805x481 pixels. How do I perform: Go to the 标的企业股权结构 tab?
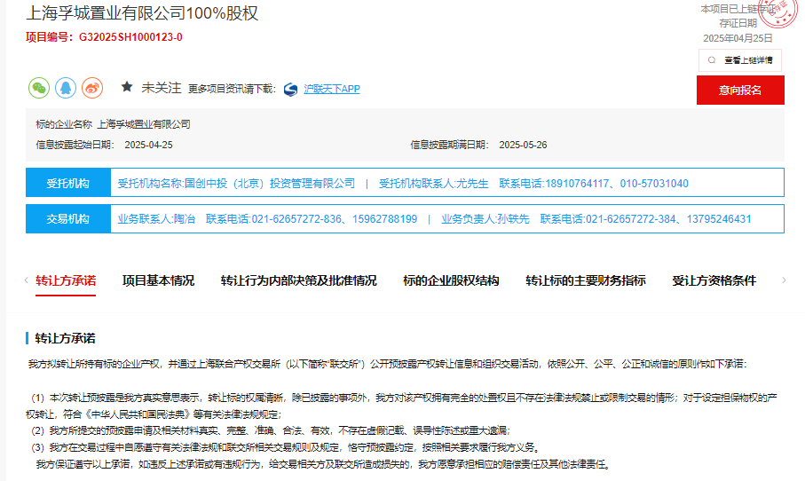tap(451, 280)
